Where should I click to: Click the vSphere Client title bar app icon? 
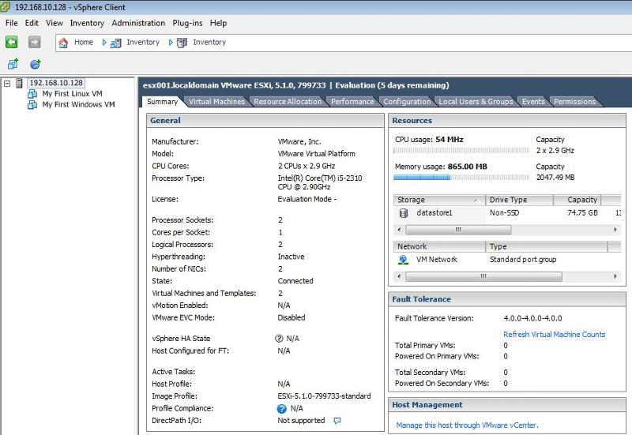[6, 7]
